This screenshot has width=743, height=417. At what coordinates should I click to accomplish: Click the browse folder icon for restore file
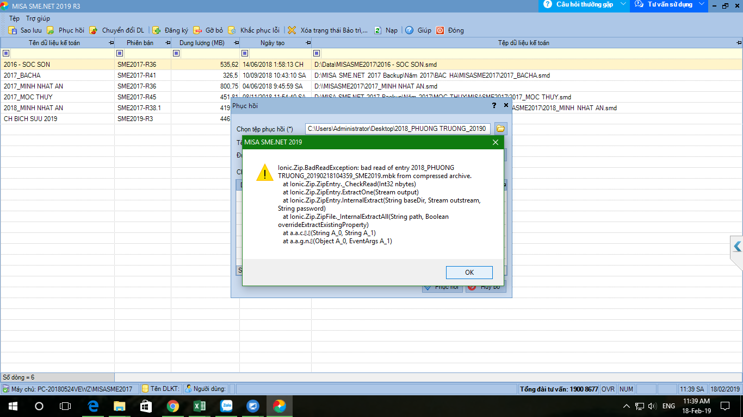coord(500,129)
